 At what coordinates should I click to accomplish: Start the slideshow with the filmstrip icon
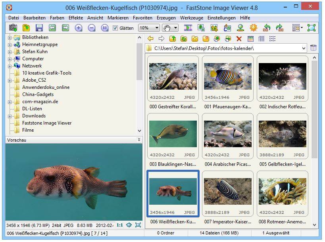click(188, 28)
